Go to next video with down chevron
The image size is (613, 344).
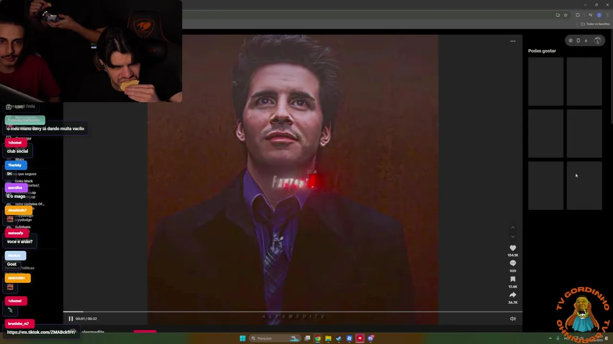tap(513, 236)
